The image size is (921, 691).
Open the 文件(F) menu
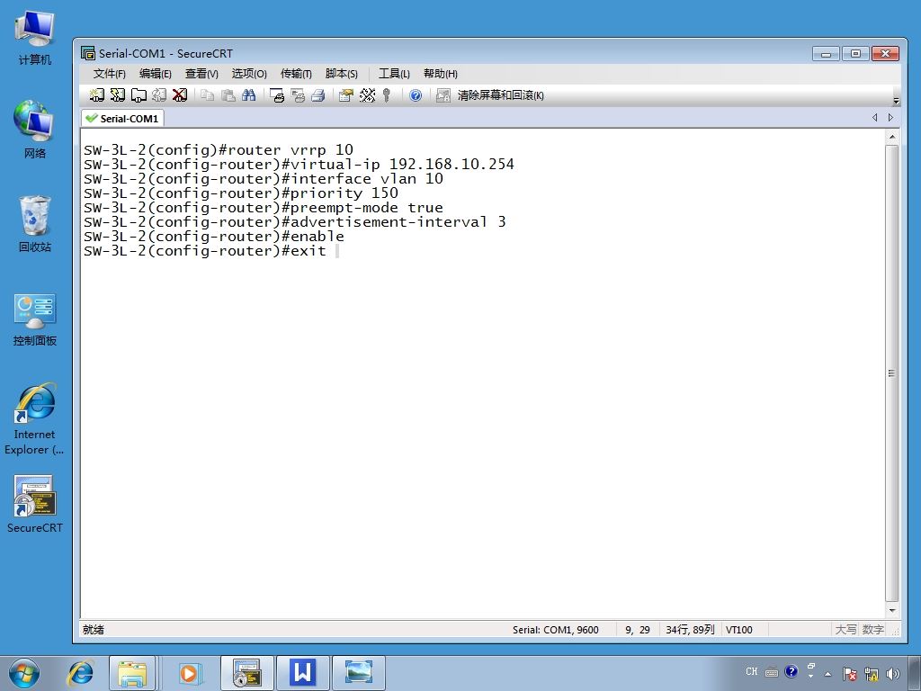click(x=109, y=74)
